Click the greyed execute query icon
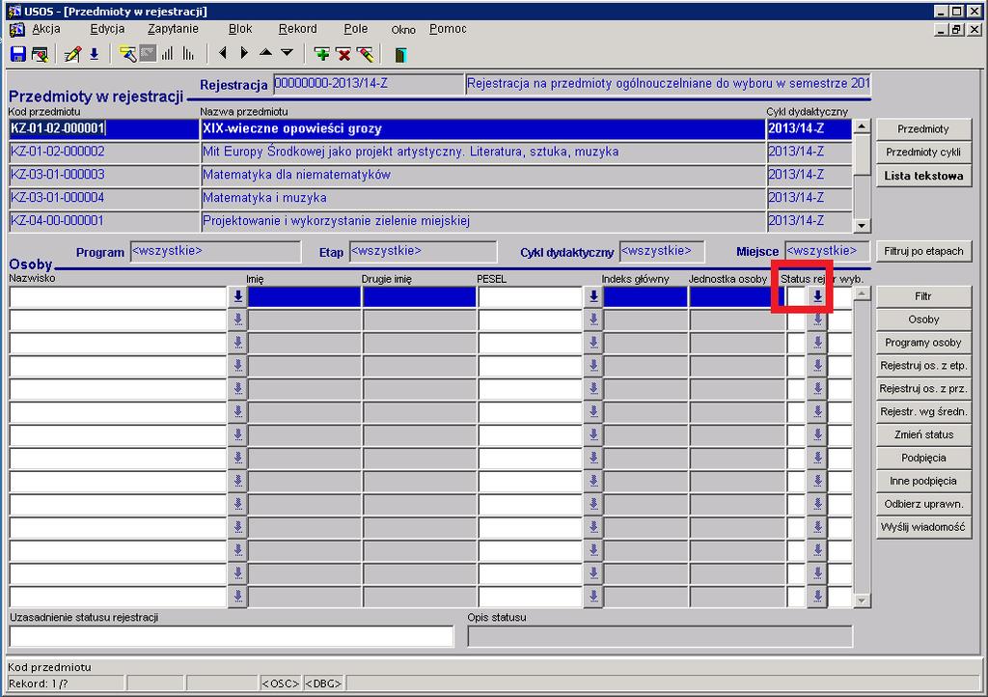The image size is (988, 697). (x=148, y=54)
